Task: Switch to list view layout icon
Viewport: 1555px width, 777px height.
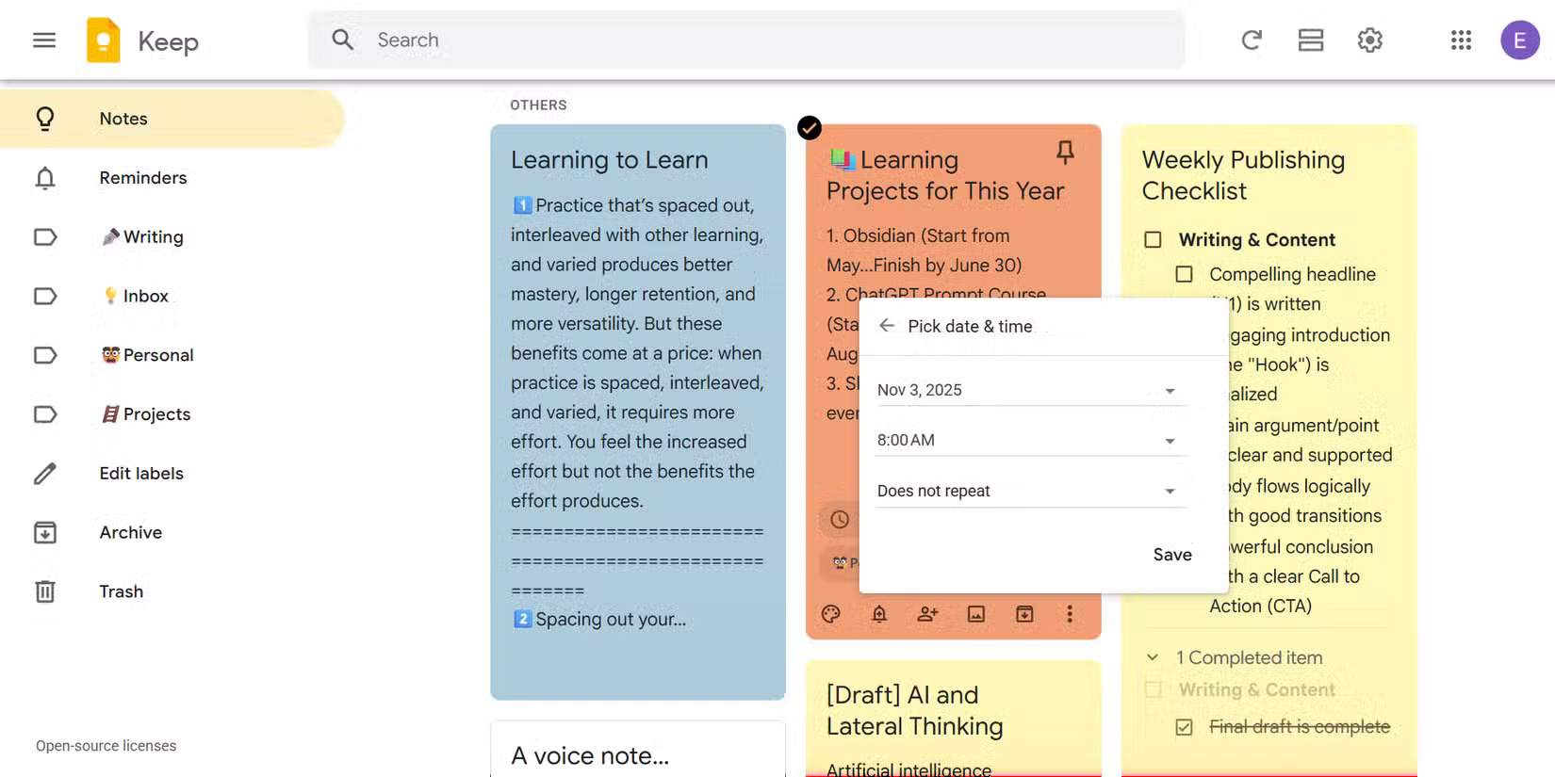Action: click(x=1311, y=40)
